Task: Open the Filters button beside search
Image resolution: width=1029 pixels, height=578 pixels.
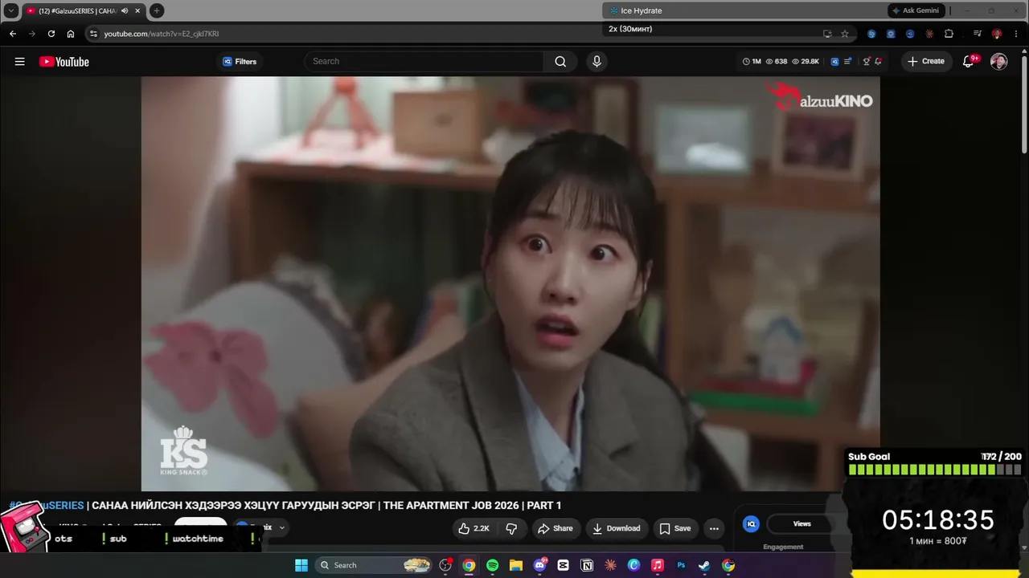Action: coord(240,62)
